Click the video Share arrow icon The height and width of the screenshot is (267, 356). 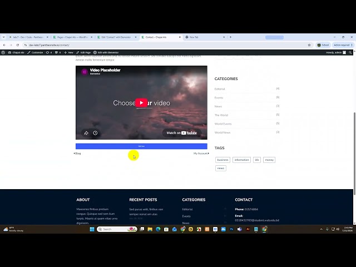coord(86,133)
